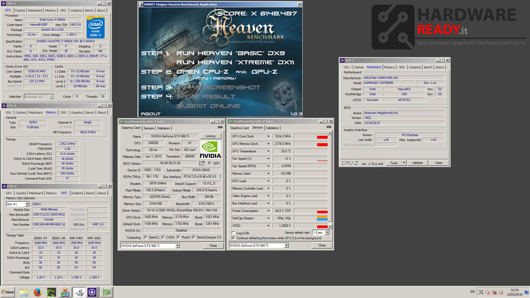Enable the Log to file checkbox
530x298 pixels.
coord(233,233)
